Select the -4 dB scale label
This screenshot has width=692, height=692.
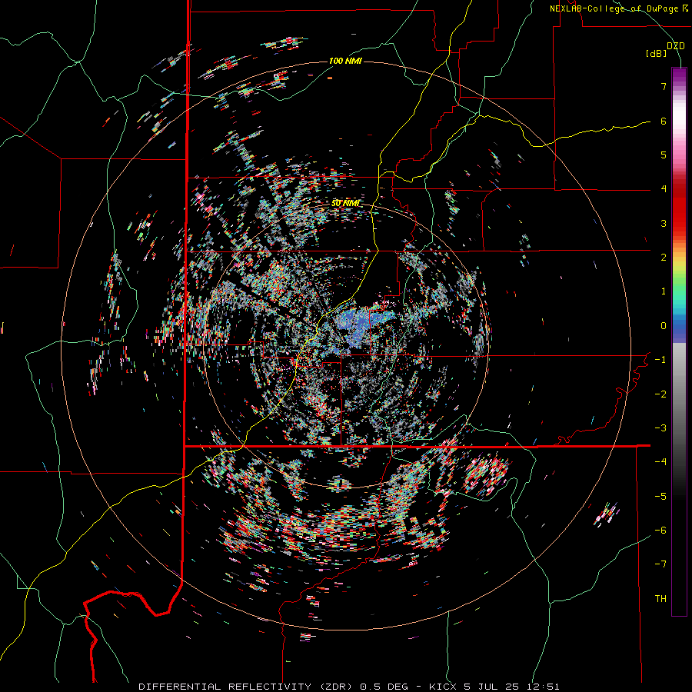tap(660, 462)
